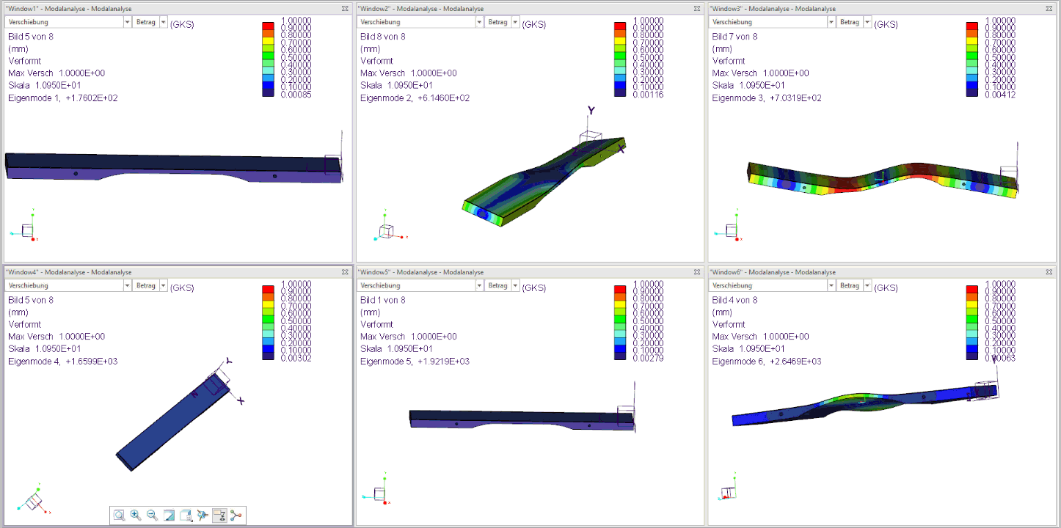1061x528 pixels.
Task: Click the zoom-to-fit magnifier icon
Action: tap(119, 516)
